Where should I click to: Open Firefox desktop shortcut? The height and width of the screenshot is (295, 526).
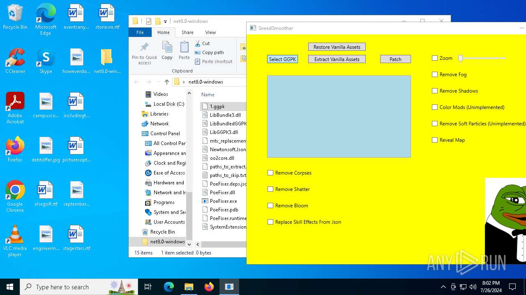pyautogui.click(x=15, y=149)
